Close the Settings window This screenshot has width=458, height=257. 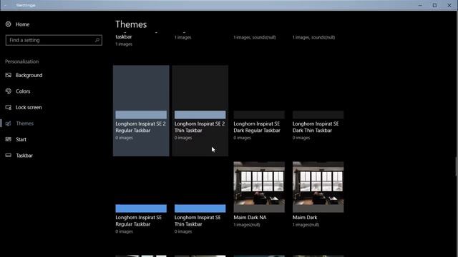[449, 5]
